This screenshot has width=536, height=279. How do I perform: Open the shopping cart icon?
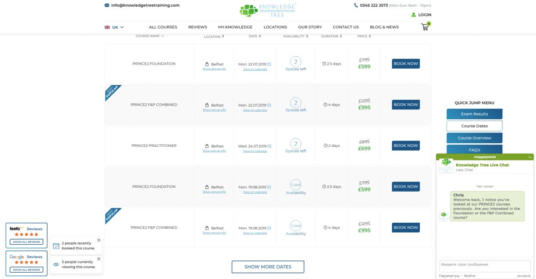425,27
